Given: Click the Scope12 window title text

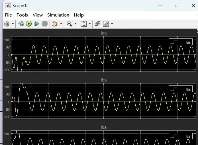Looking at the screenshot, I should [21, 6].
